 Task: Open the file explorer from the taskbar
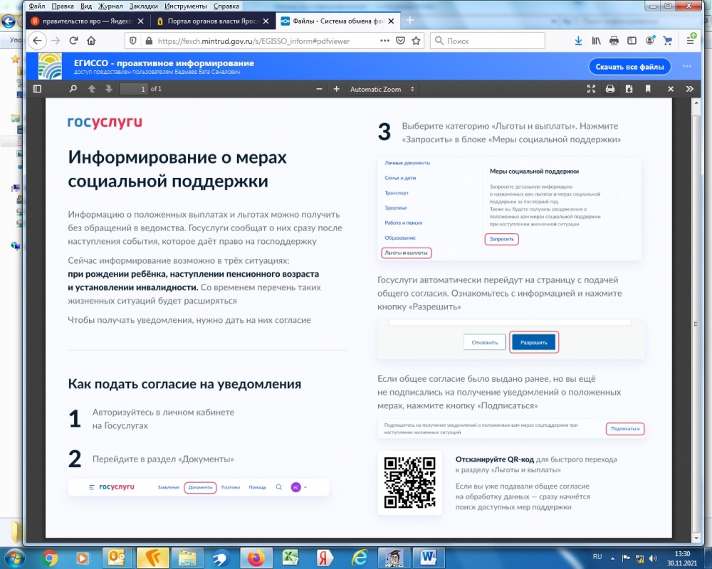point(187,558)
